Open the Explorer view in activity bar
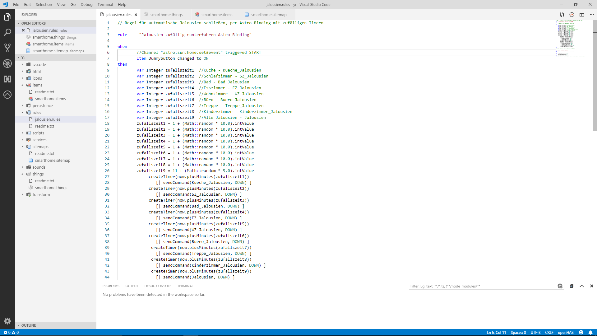This screenshot has height=336, width=597. click(x=7, y=17)
